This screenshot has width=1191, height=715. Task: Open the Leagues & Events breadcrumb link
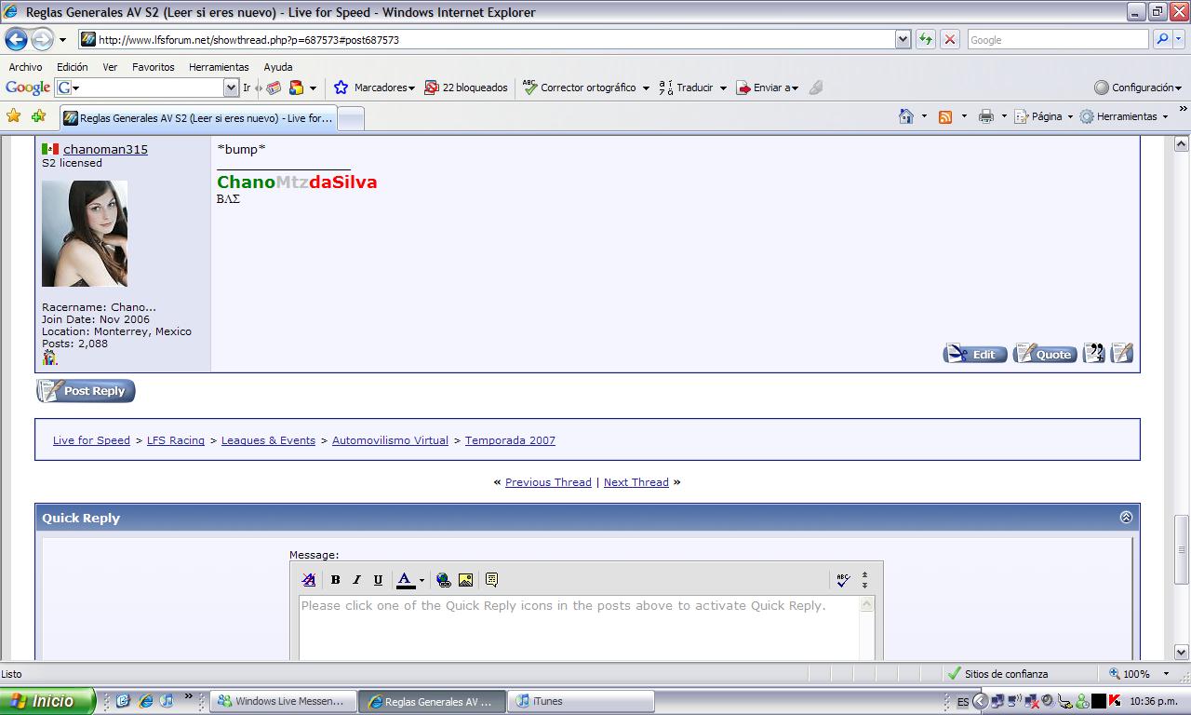pyautogui.click(x=268, y=440)
